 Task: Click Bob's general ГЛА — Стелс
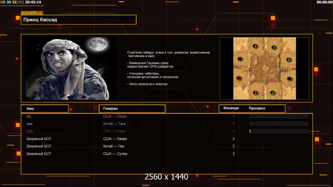114,131
